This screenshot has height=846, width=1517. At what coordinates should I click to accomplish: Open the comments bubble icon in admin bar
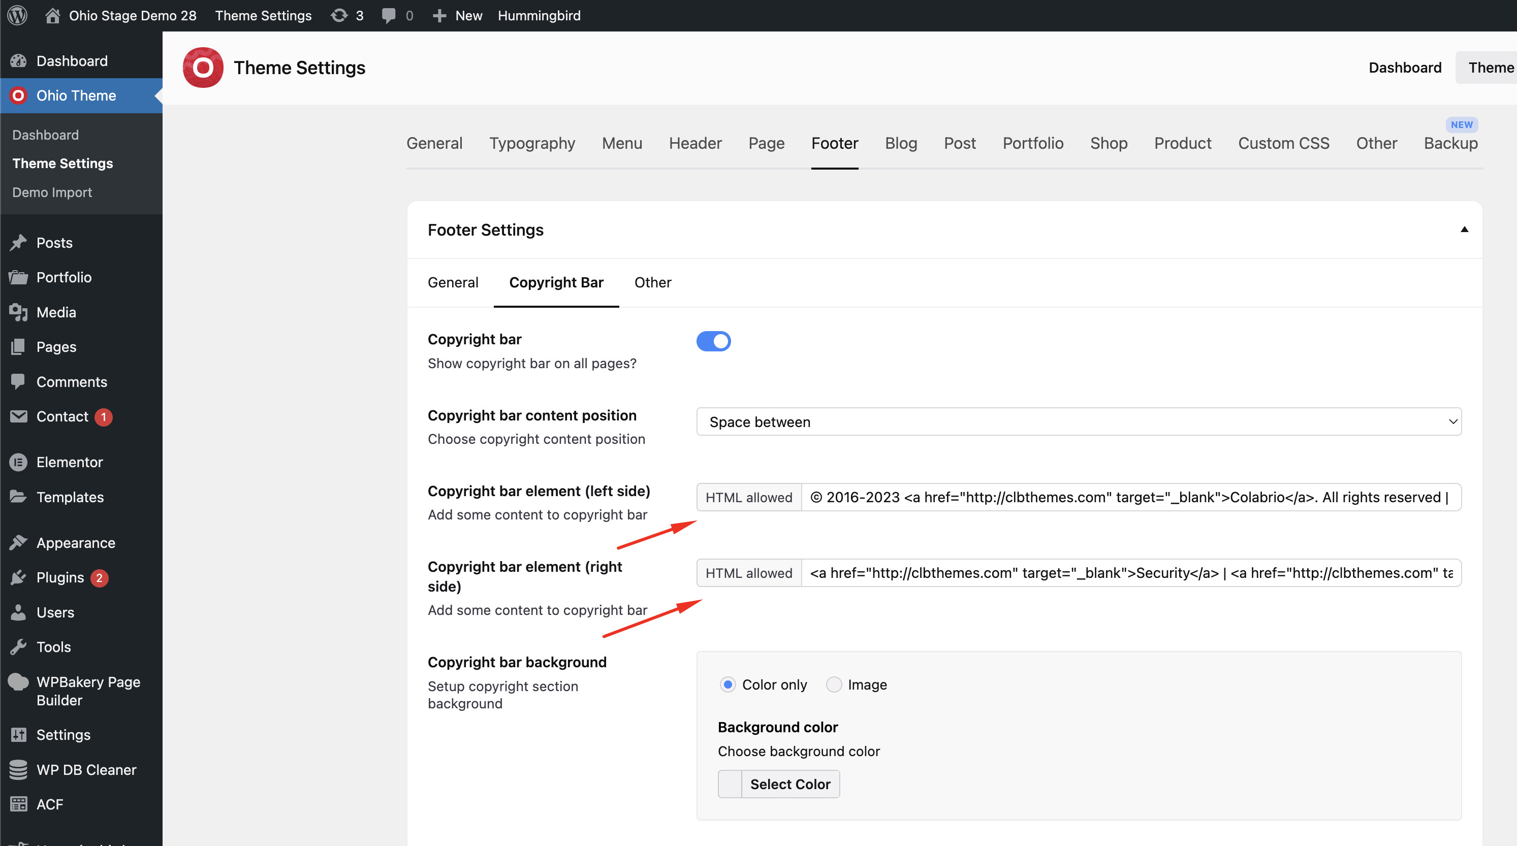pyautogui.click(x=388, y=15)
